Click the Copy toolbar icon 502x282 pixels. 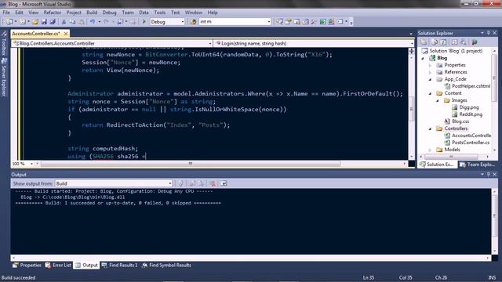73,22
